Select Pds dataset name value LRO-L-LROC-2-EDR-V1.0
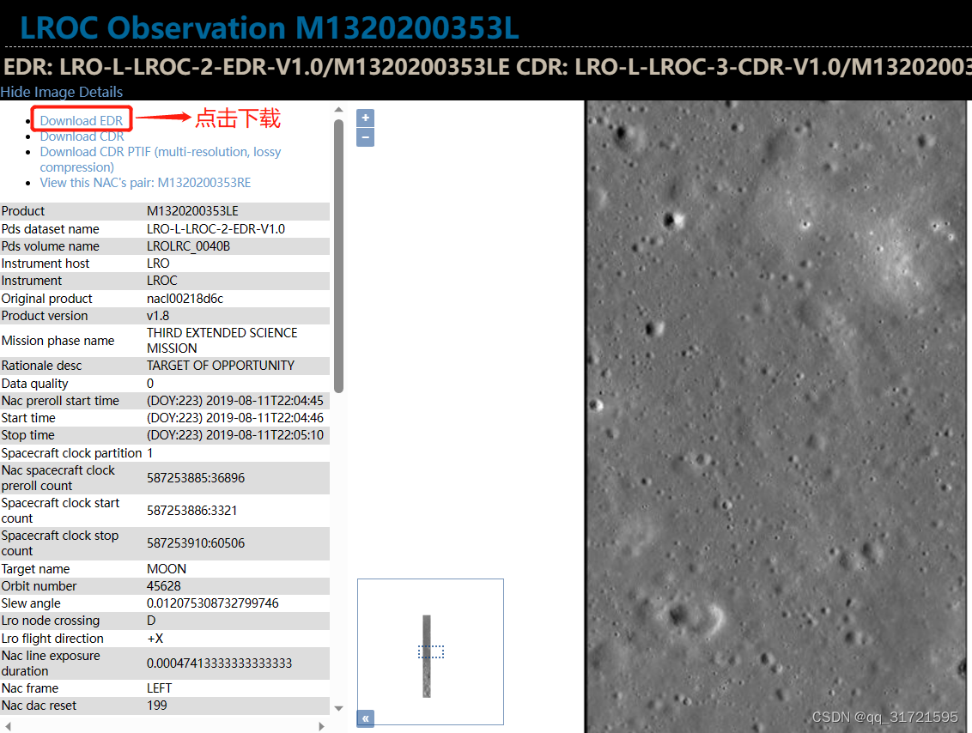 point(216,228)
